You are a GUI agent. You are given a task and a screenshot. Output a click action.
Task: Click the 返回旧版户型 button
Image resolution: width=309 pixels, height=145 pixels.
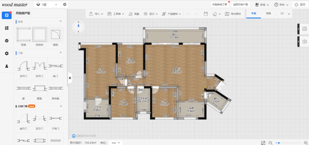240,5
